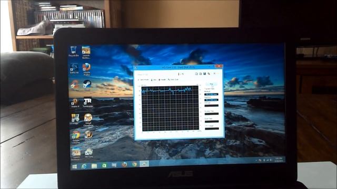Select the Steam desktop shortcut

point(87,85)
